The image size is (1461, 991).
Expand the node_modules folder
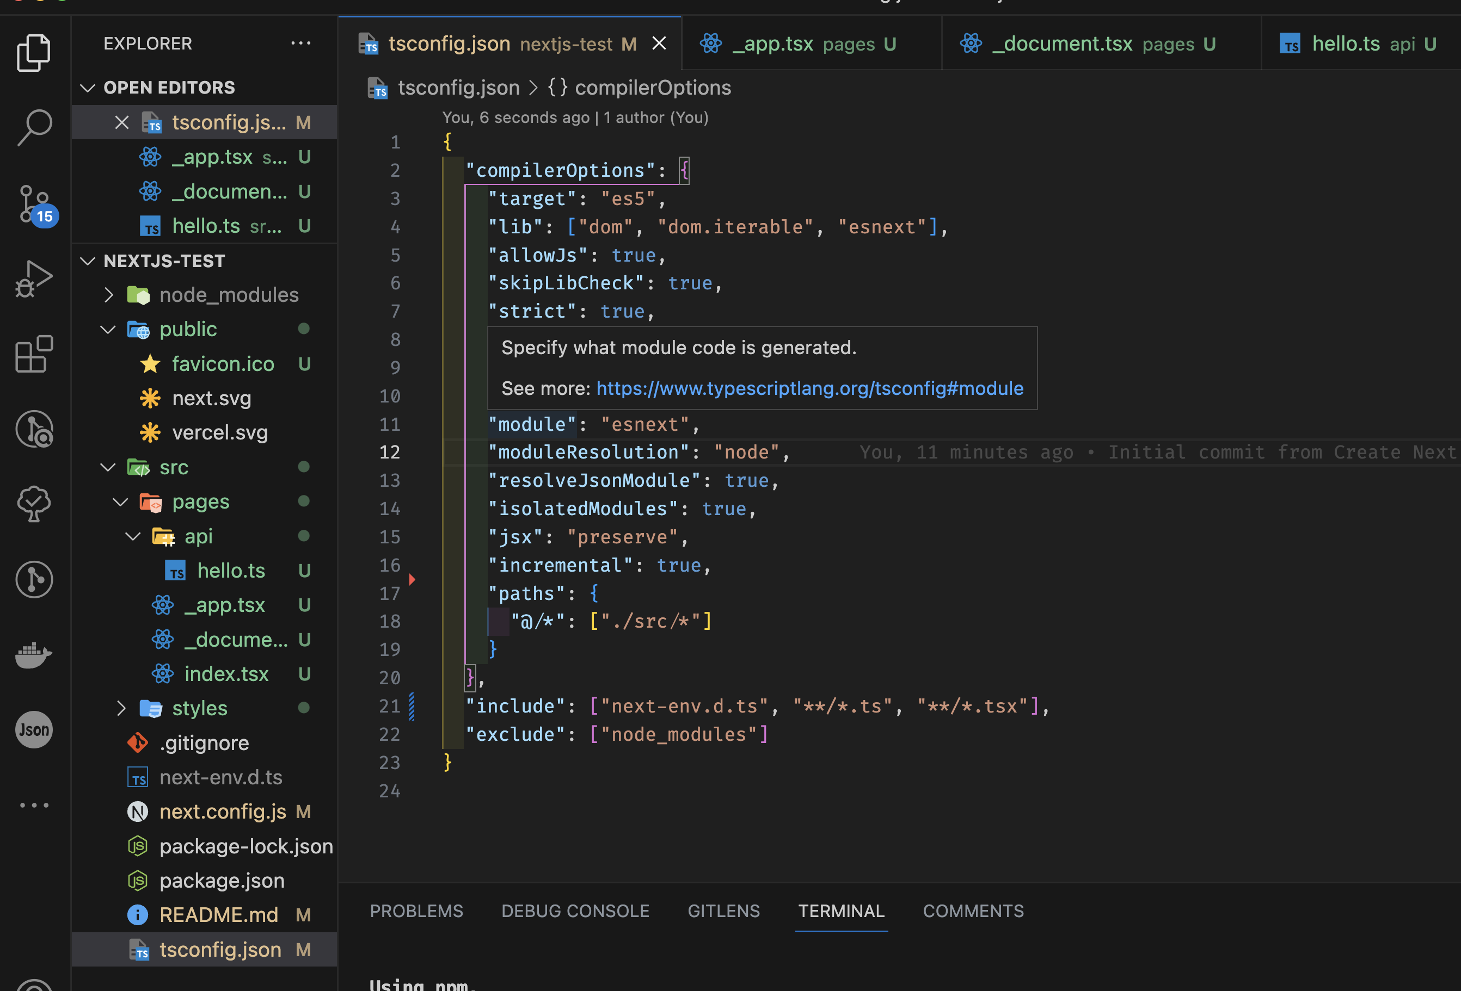(x=109, y=295)
